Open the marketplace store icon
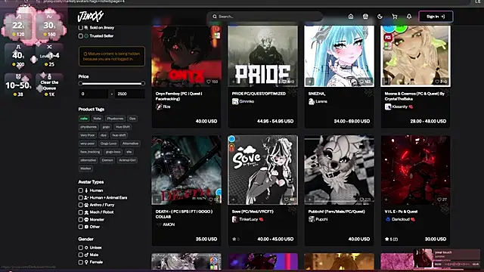484x272 pixels. tap(365, 17)
